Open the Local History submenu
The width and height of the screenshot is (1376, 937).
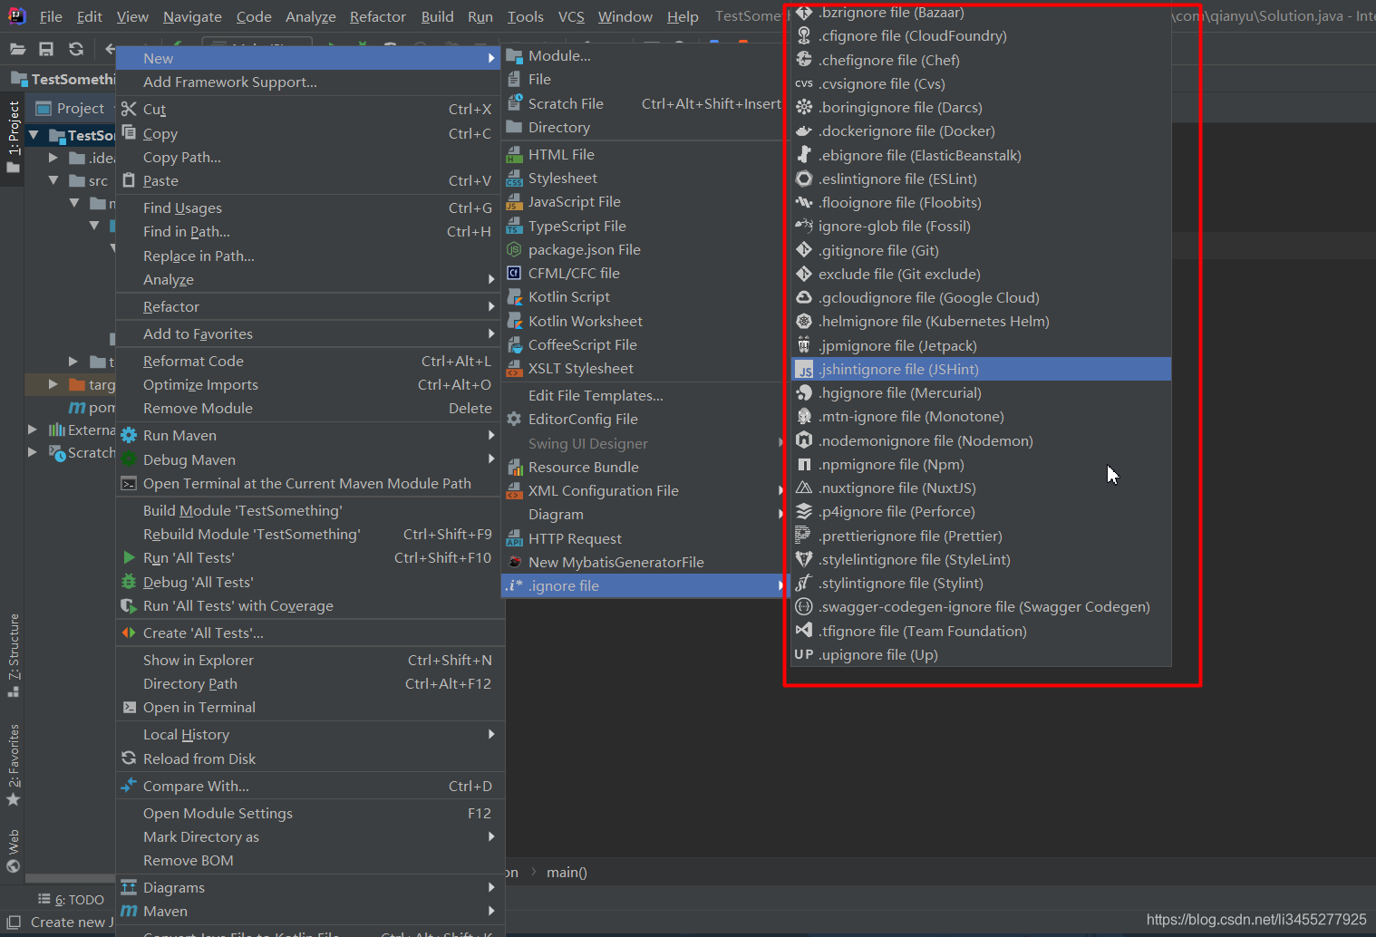click(310, 734)
